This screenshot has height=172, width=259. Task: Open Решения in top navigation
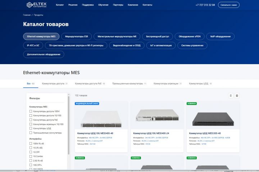pyautogui.click(x=73, y=5)
